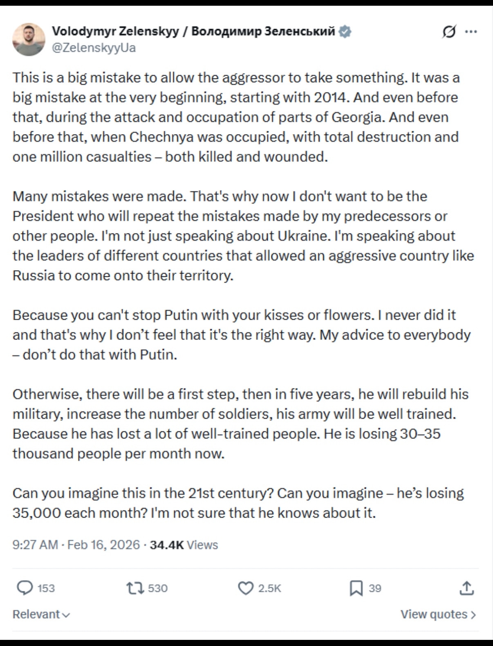The height and width of the screenshot is (646, 493).
Task: Click the 34.4K Views count
Action: tap(184, 545)
